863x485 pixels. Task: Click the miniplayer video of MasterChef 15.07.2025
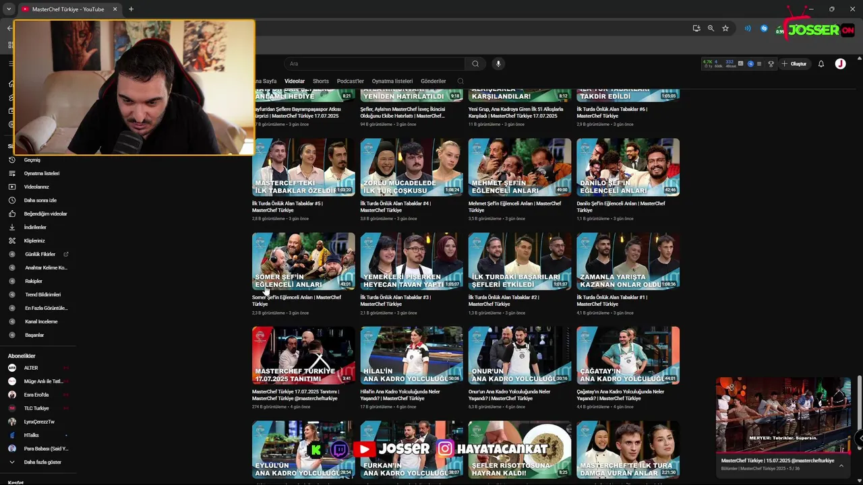pos(783,414)
